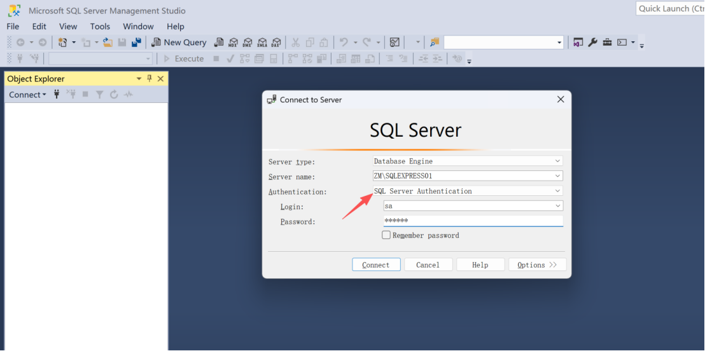Click the Cancel button in dialog
The height and width of the screenshot is (351, 705).
coord(428,265)
